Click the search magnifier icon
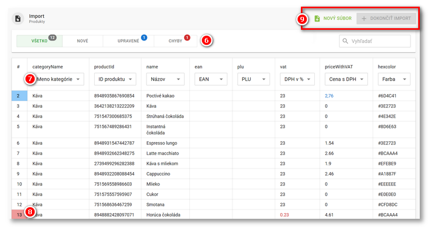The height and width of the screenshot is (227, 428). point(345,41)
